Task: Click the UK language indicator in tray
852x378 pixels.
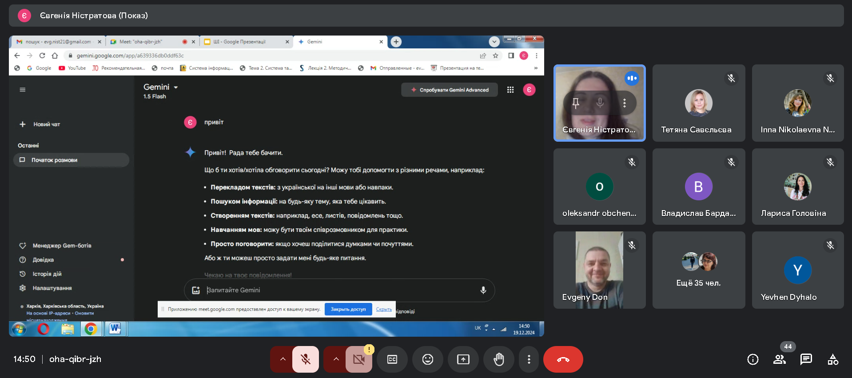Action: [x=478, y=328]
